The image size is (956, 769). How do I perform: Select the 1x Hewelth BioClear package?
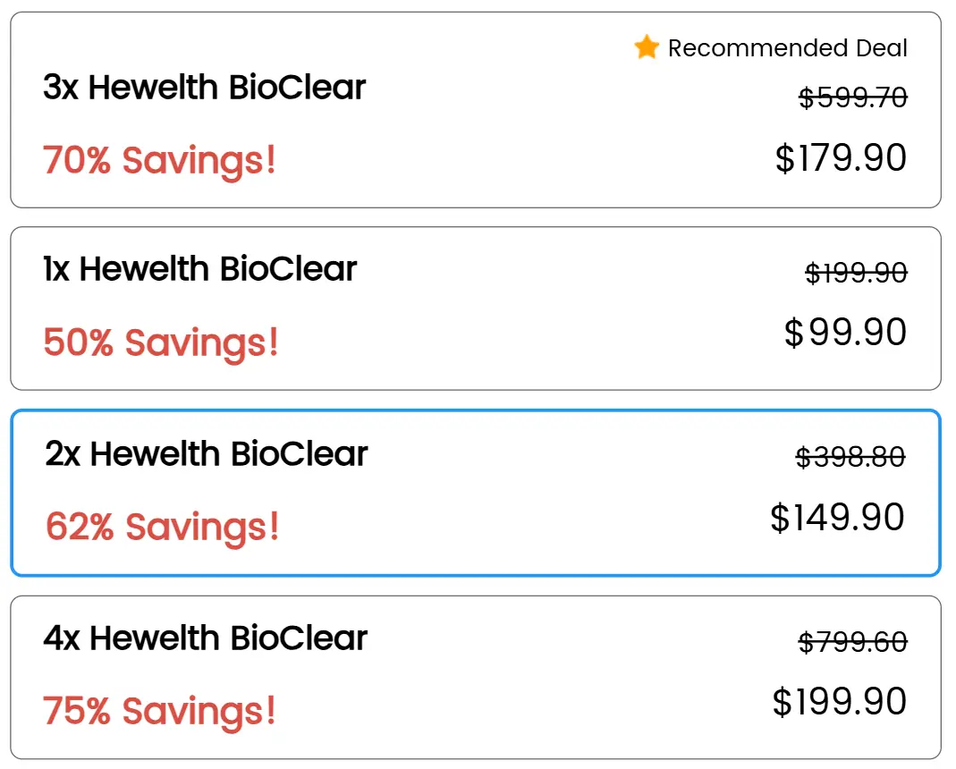476,308
